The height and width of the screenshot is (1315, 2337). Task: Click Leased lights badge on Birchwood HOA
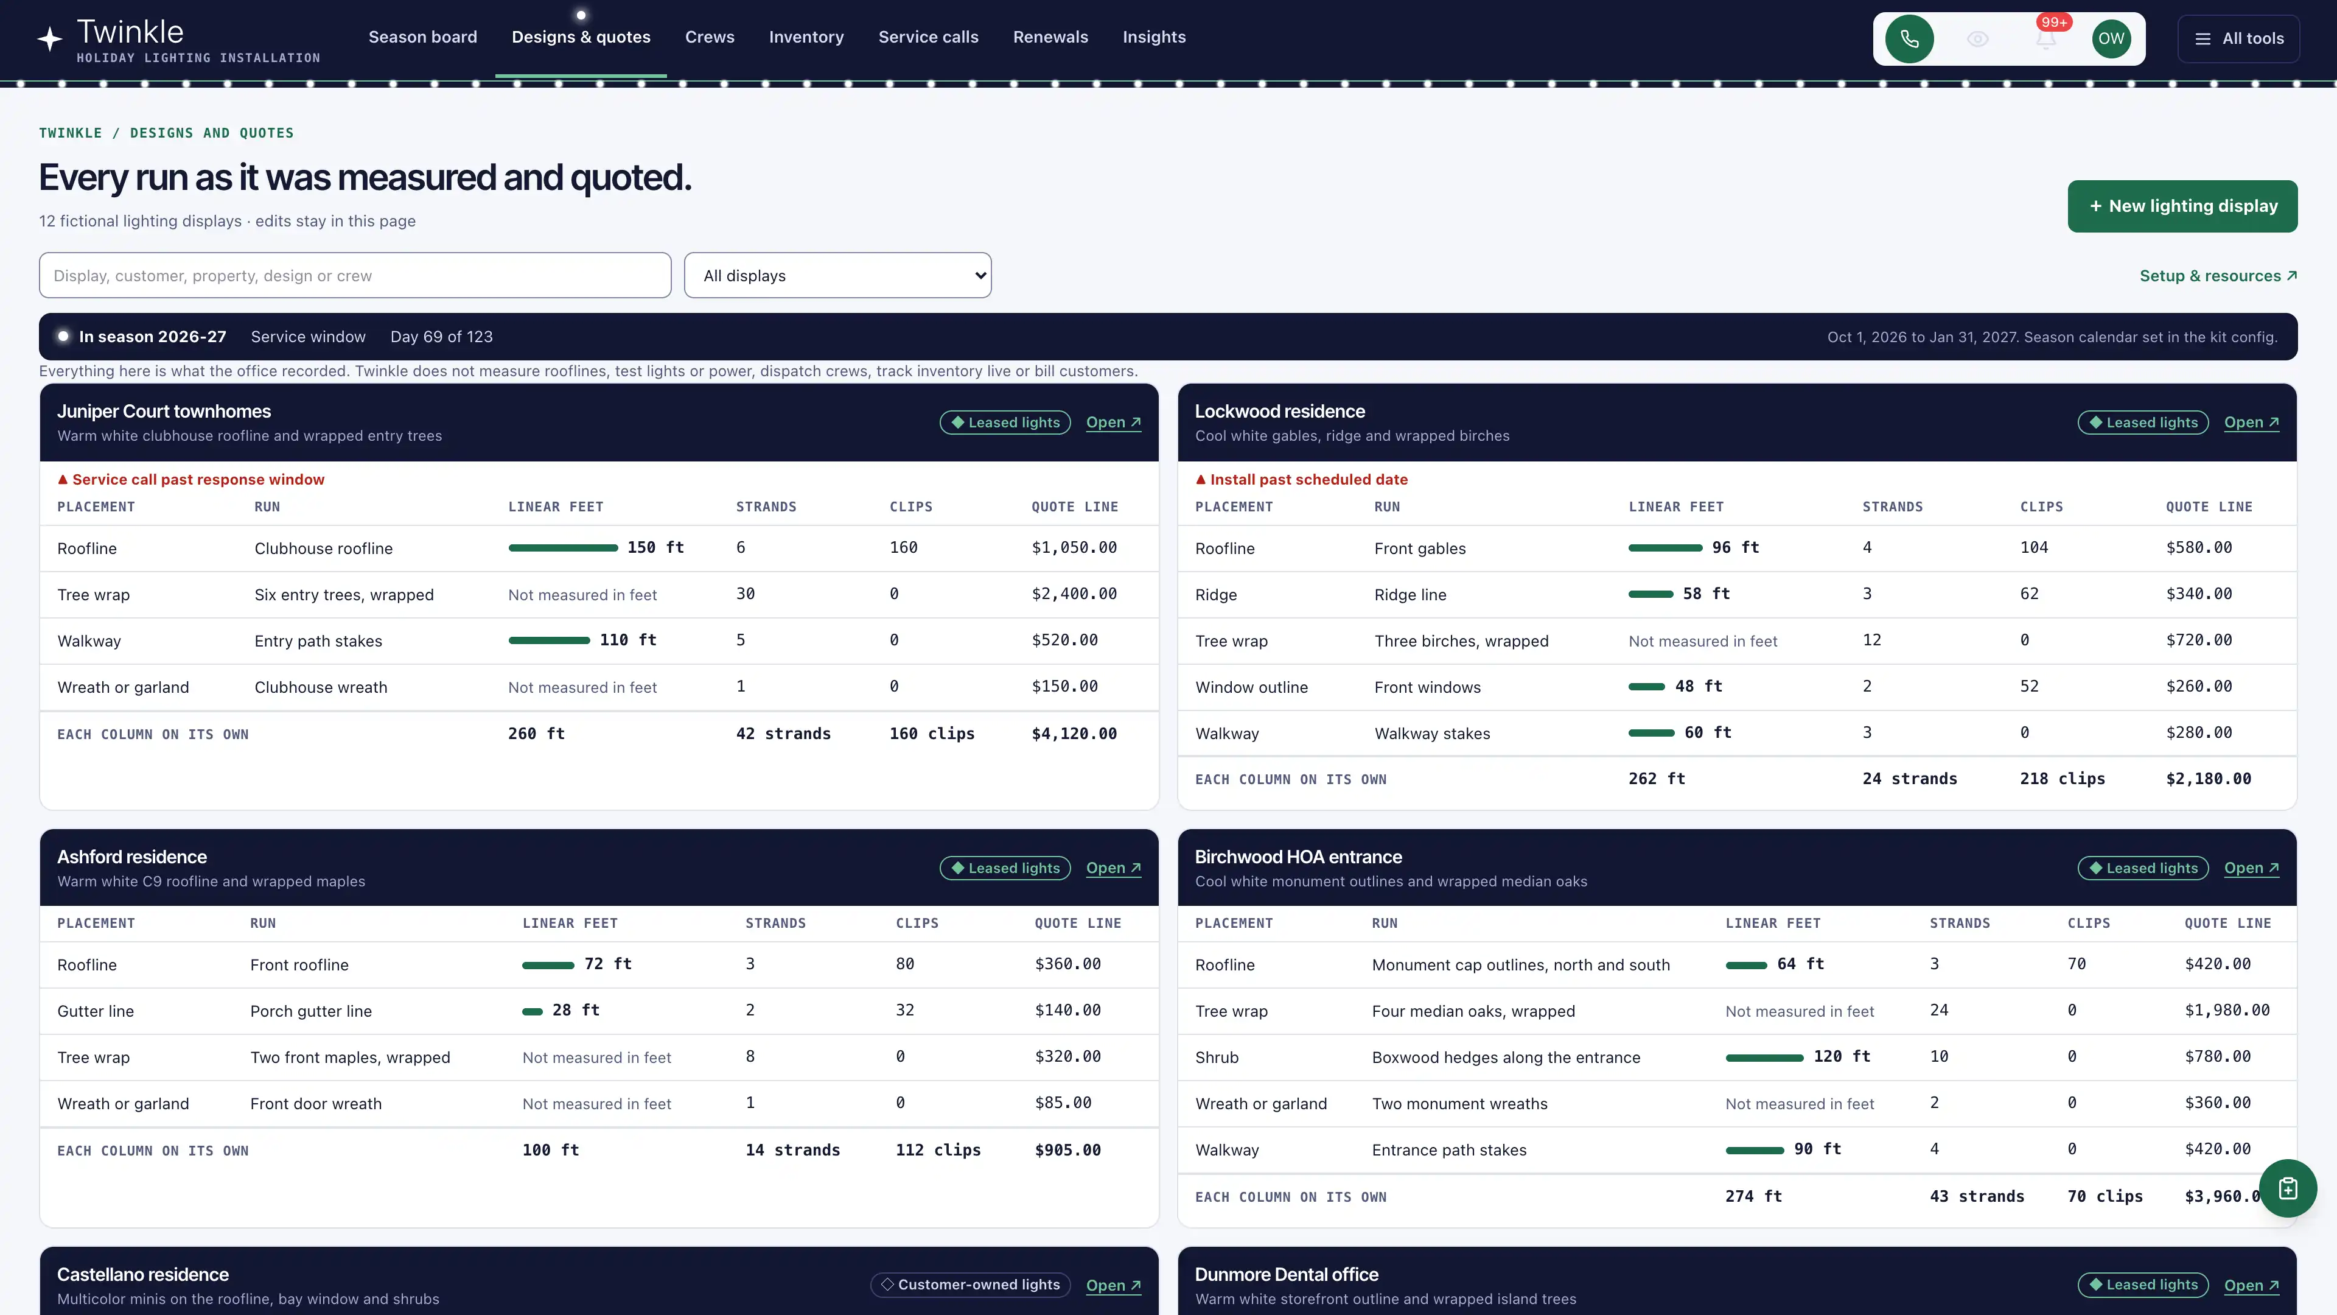[x=2143, y=869]
